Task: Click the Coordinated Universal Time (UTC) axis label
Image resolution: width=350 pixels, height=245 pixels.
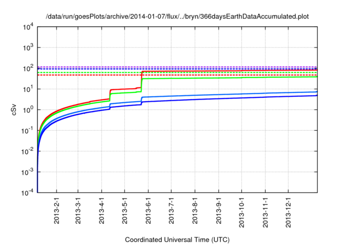Action: point(177,240)
